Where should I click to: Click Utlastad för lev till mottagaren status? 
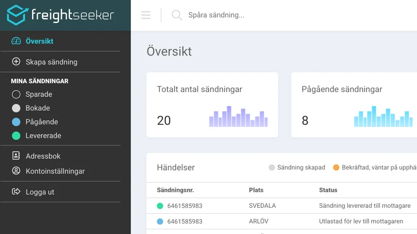(x=361, y=221)
